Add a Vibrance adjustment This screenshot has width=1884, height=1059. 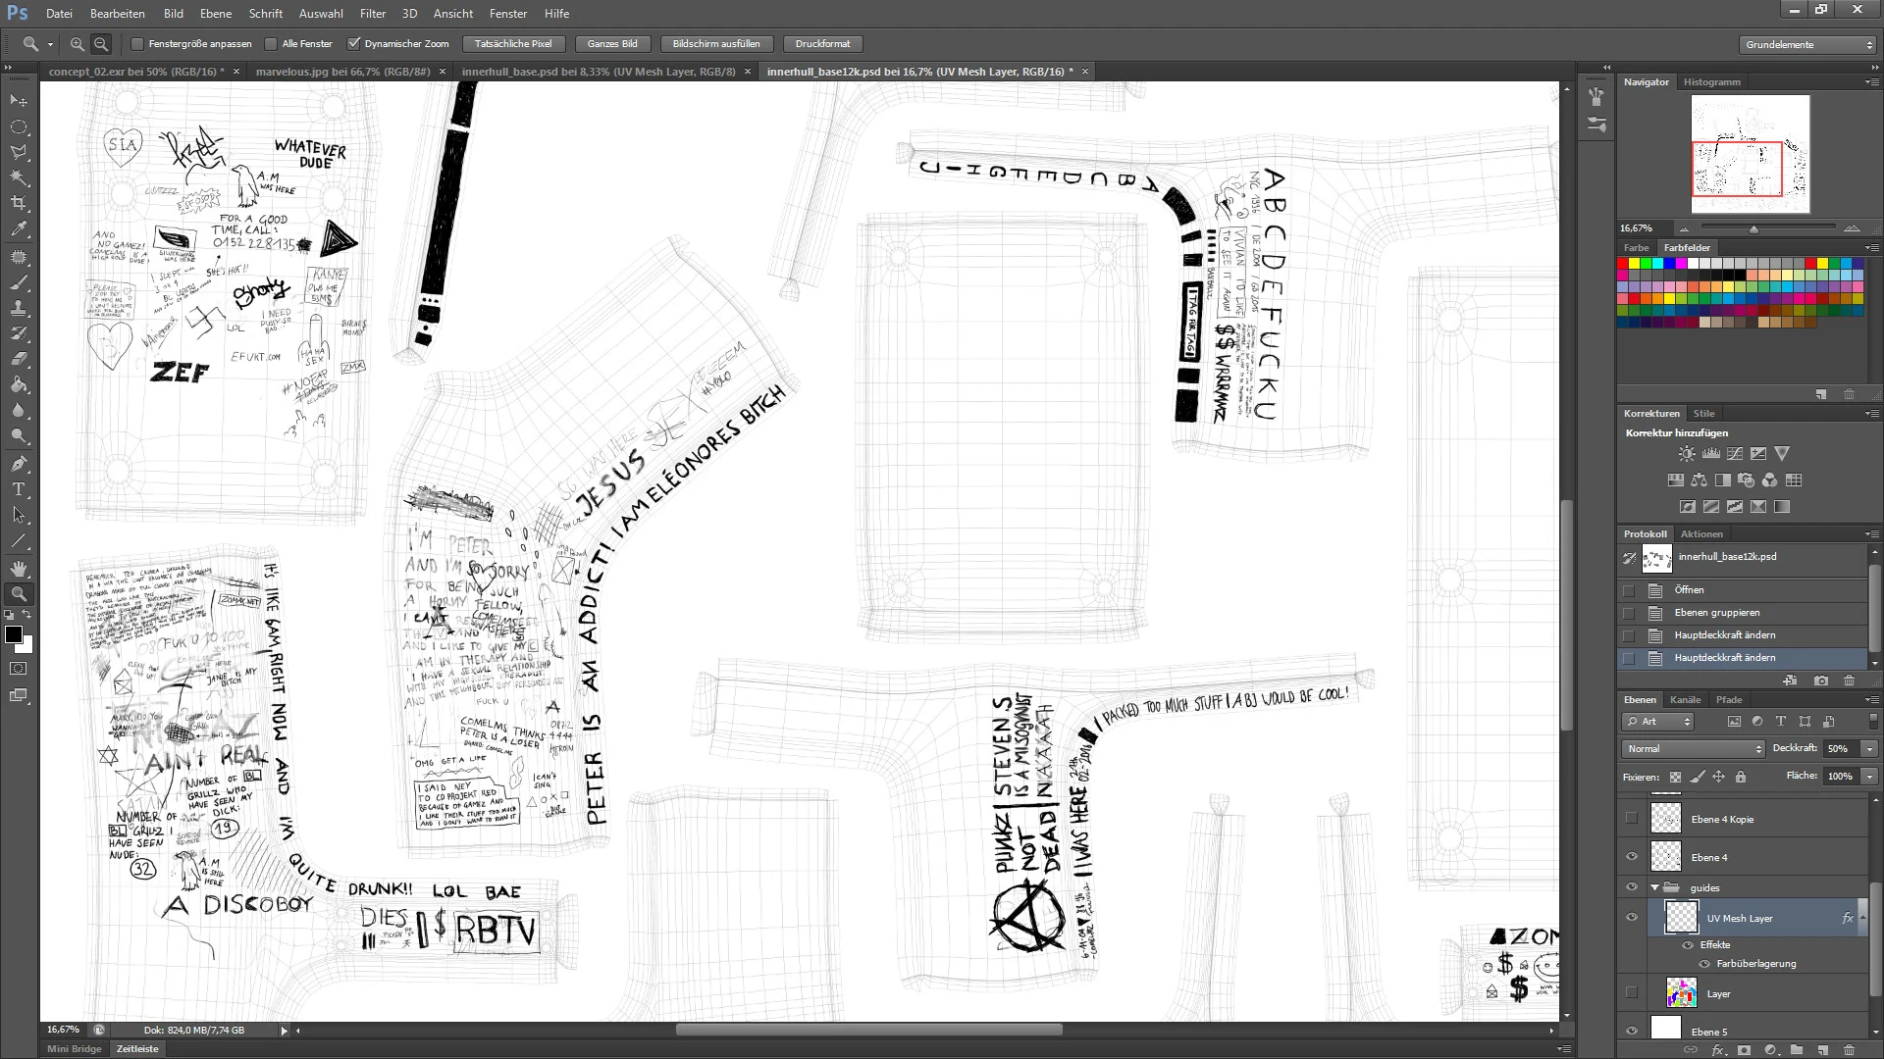click(x=1782, y=454)
